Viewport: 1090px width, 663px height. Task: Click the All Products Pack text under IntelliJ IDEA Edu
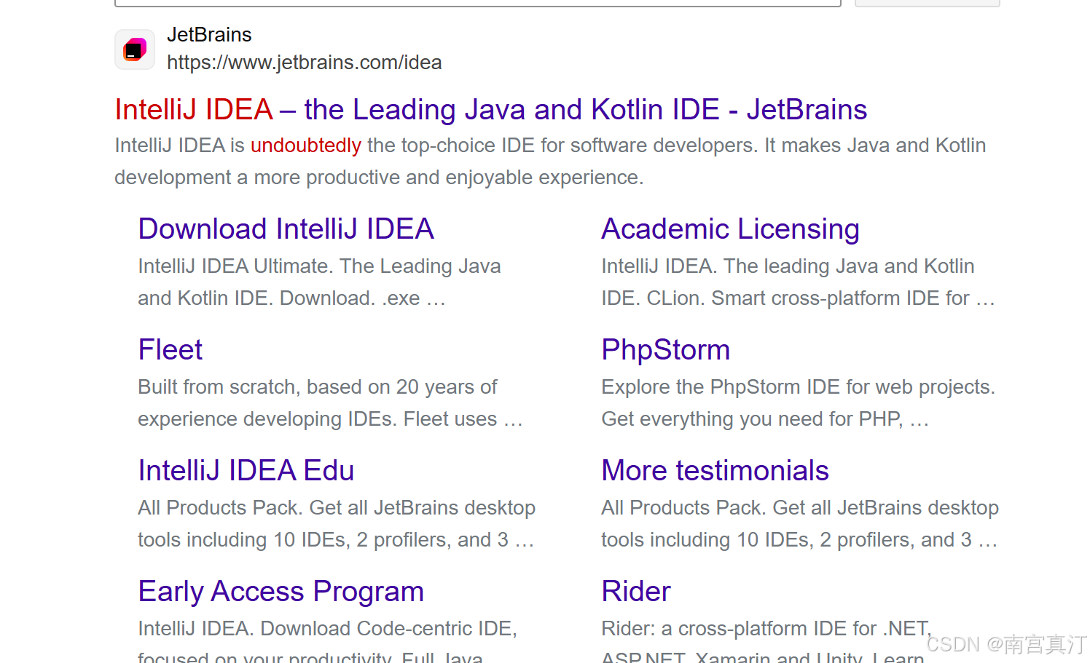[337, 524]
